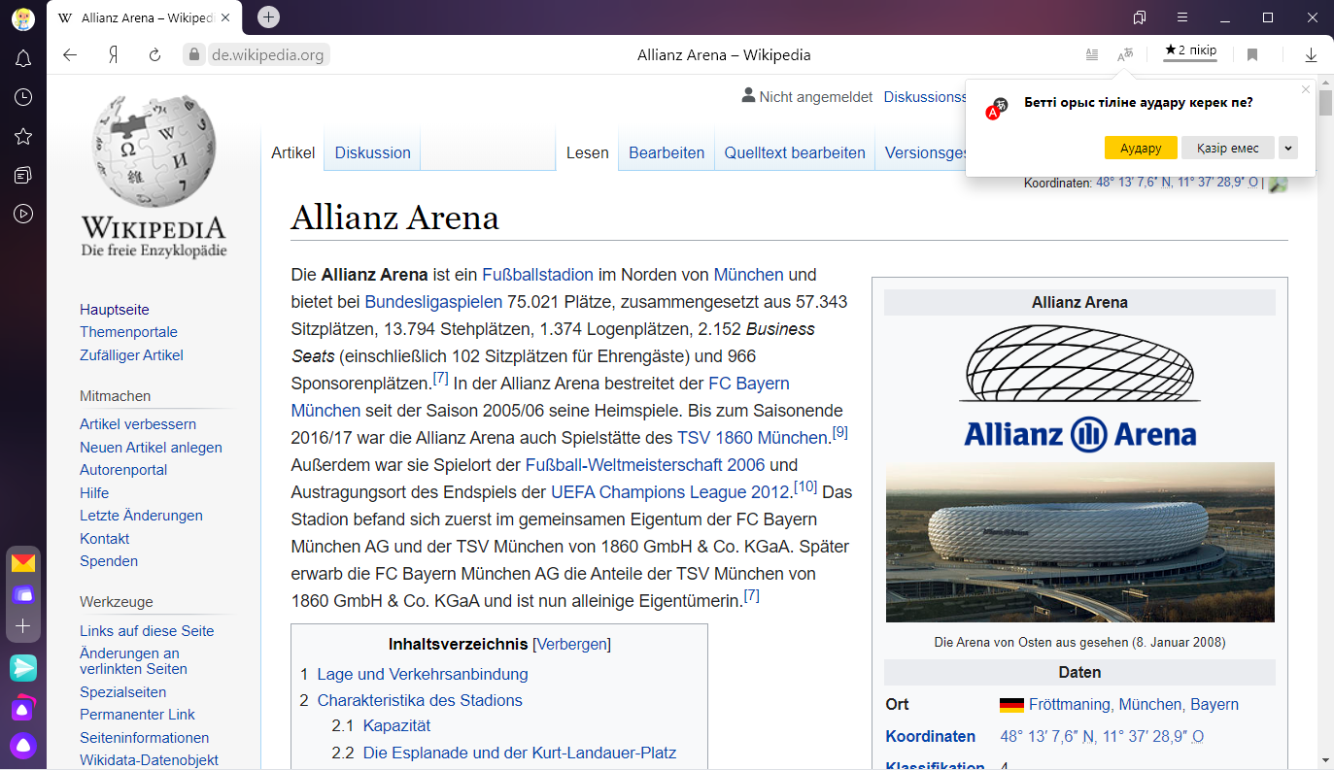Open new tab with plus button

click(x=269, y=17)
